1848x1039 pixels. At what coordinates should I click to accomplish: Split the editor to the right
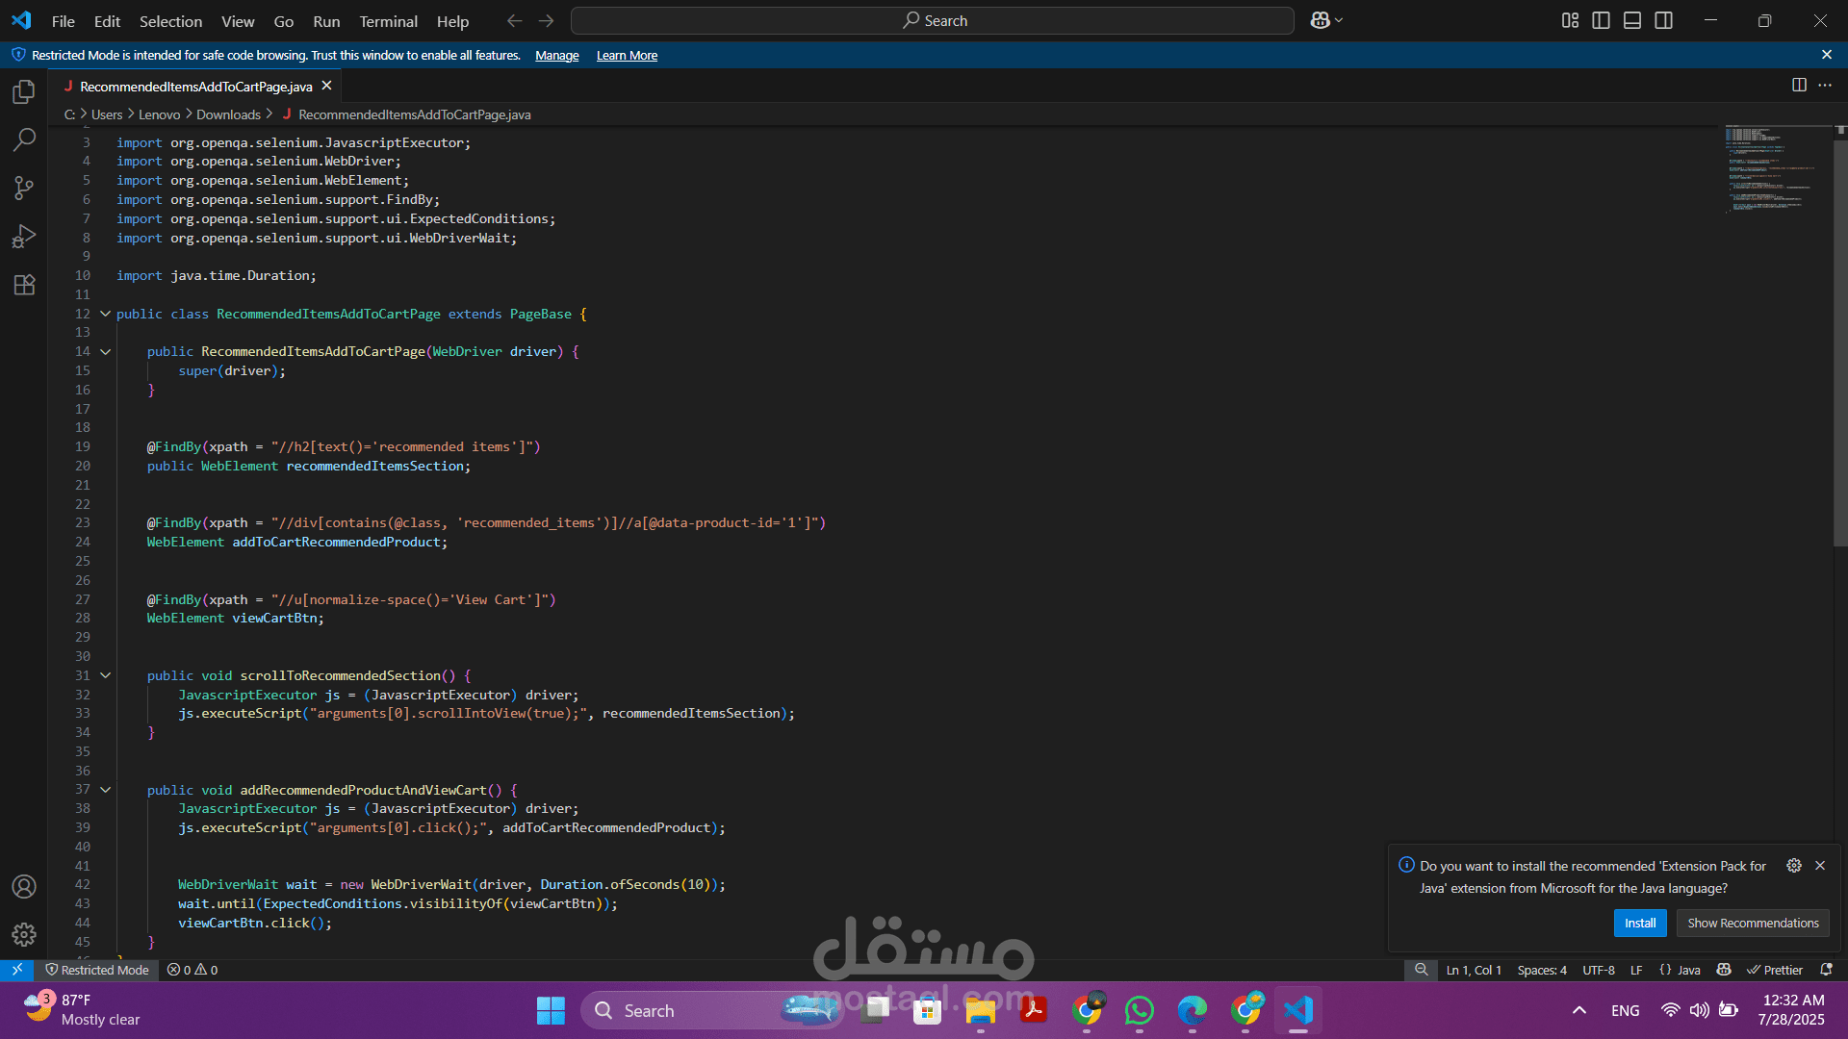coord(1798,86)
